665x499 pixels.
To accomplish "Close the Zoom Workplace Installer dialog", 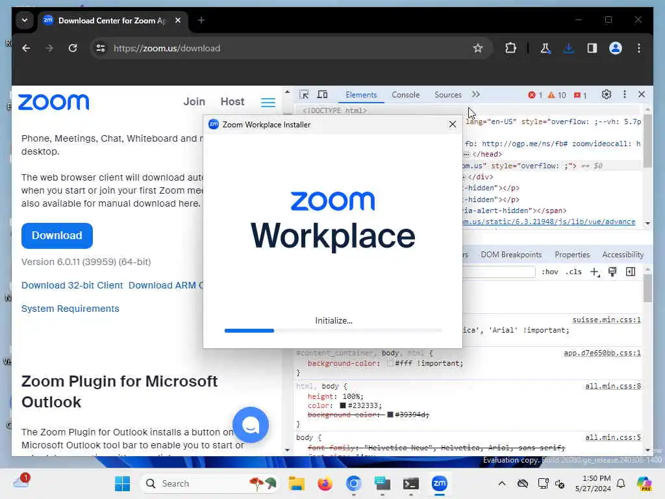I will click(453, 124).
